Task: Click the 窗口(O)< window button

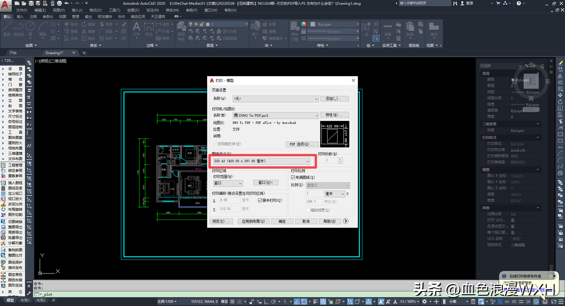Action: (266, 183)
